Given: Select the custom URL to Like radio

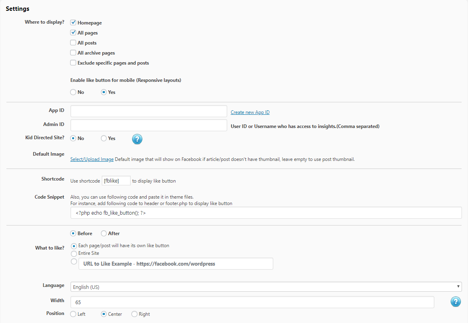Looking at the screenshot, I should 74,262.
